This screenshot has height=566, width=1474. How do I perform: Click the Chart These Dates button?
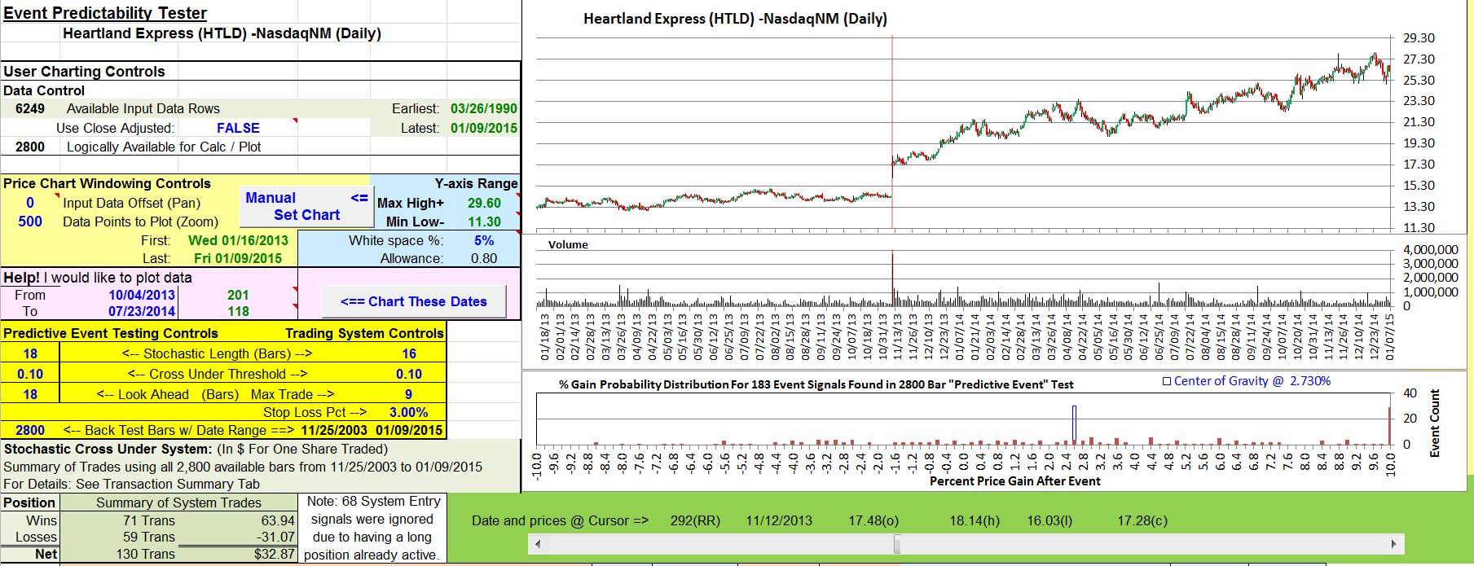[x=413, y=301]
